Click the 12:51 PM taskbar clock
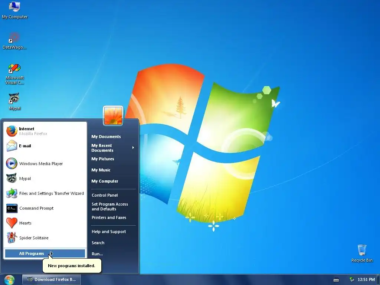This screenshot has width=380, height=285. (366, 279)
